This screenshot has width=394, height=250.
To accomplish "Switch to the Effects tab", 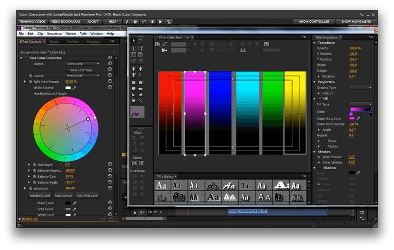I will click(x=54, y=42).
